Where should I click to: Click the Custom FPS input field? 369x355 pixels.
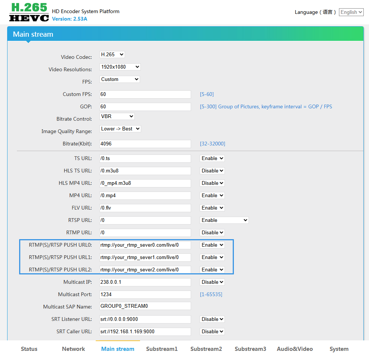(x=145, y=94)
